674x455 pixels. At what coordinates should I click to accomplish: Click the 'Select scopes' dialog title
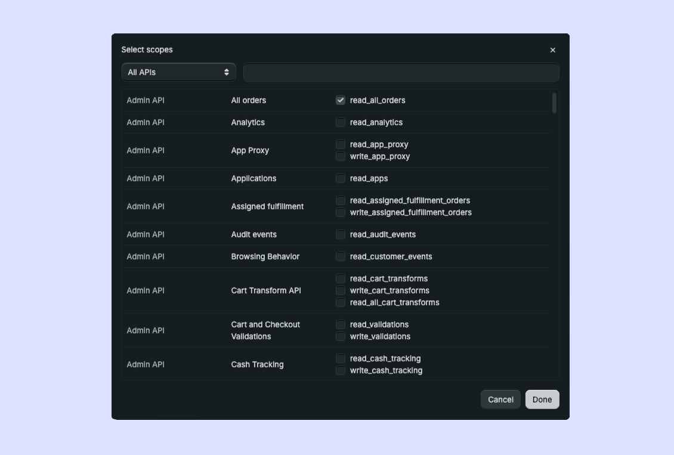[x=147, y=50]
